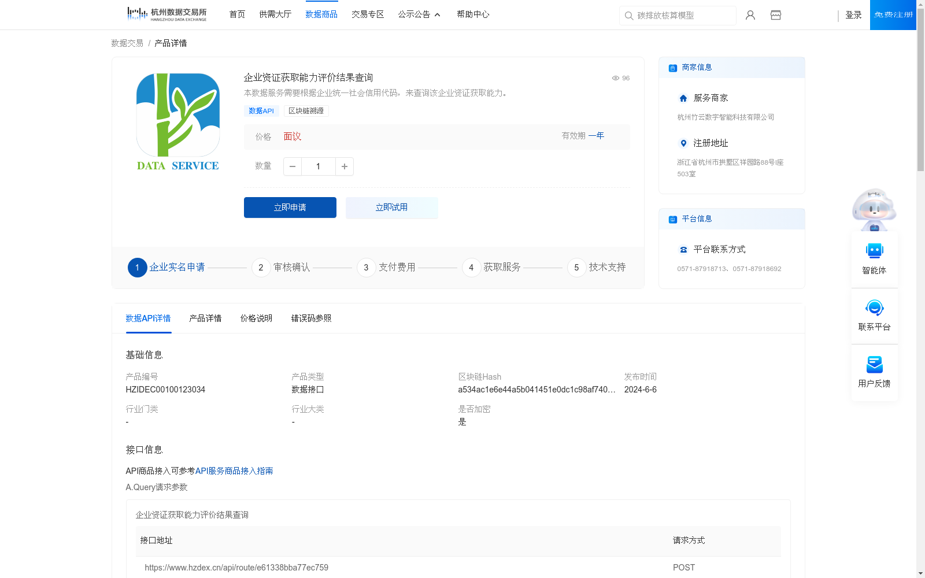Click the 平台信息 panel header icon
Screen dimensions: 925x578
click(x=673, y=219)
